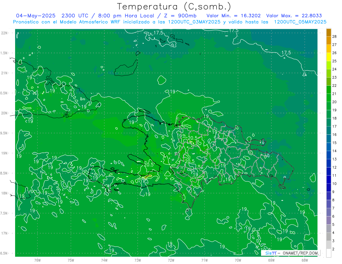Pick the 20–21 green colorbar segment
This screenshot has width=342, height=264.
point(329,98)
